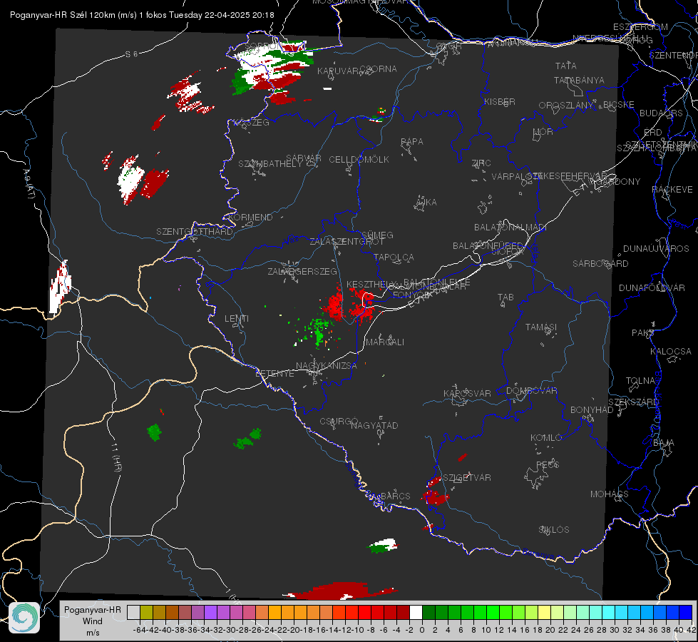Click the TAPOLCA city label
The image size is (698, 642).
[x=394, y=257]
